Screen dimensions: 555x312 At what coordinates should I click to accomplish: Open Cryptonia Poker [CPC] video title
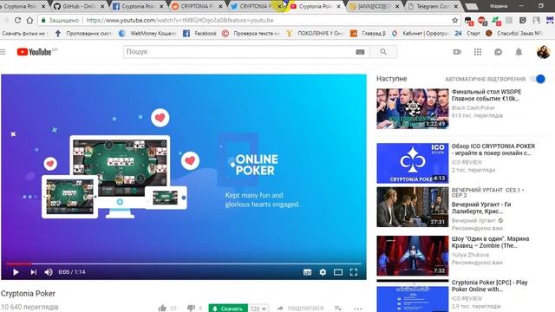point(489,286)
